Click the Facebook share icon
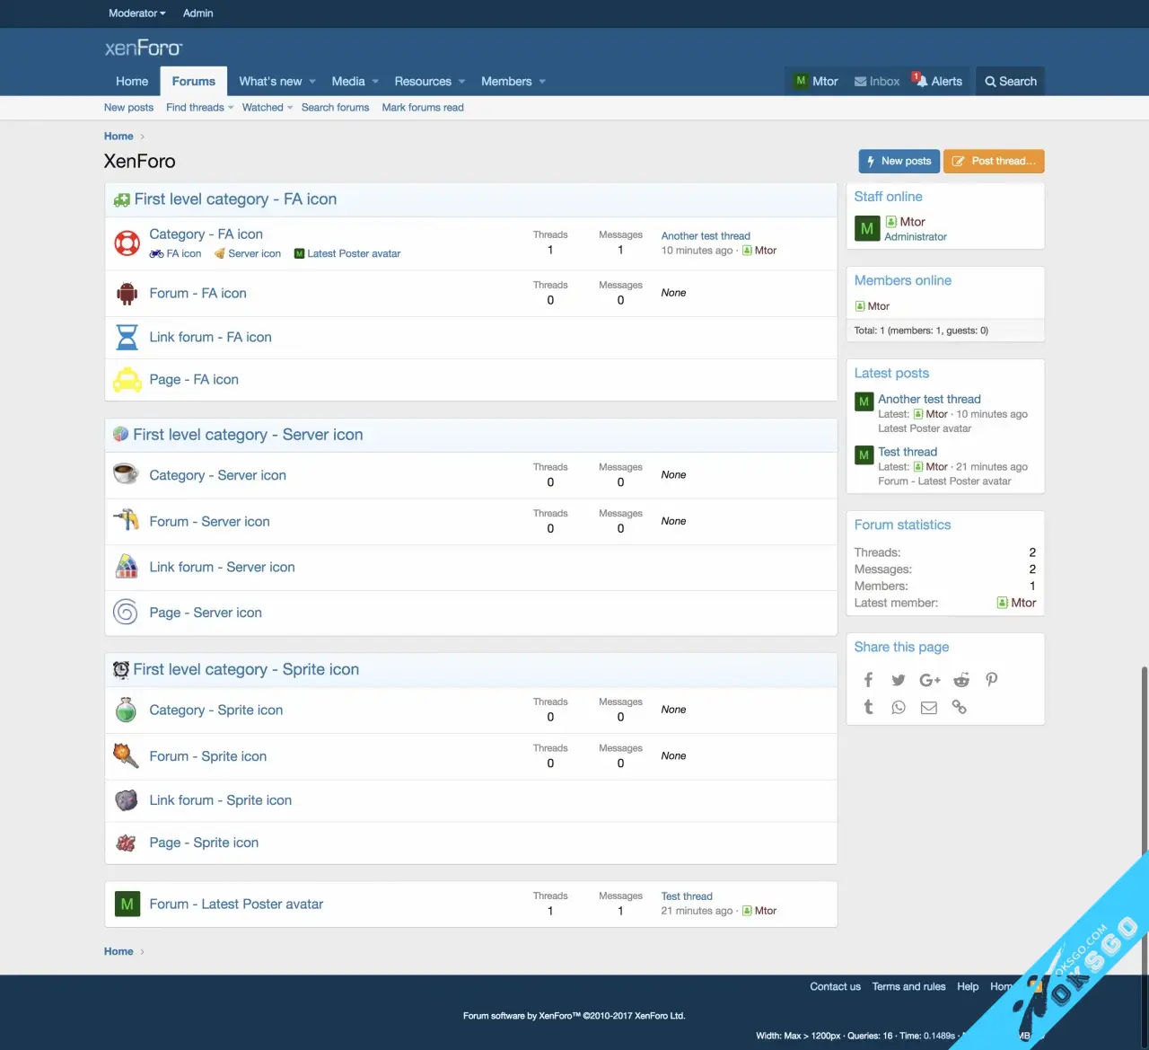Image resolution: width=1149 pixels, height=1050 pixels. (x=868, y=680)
